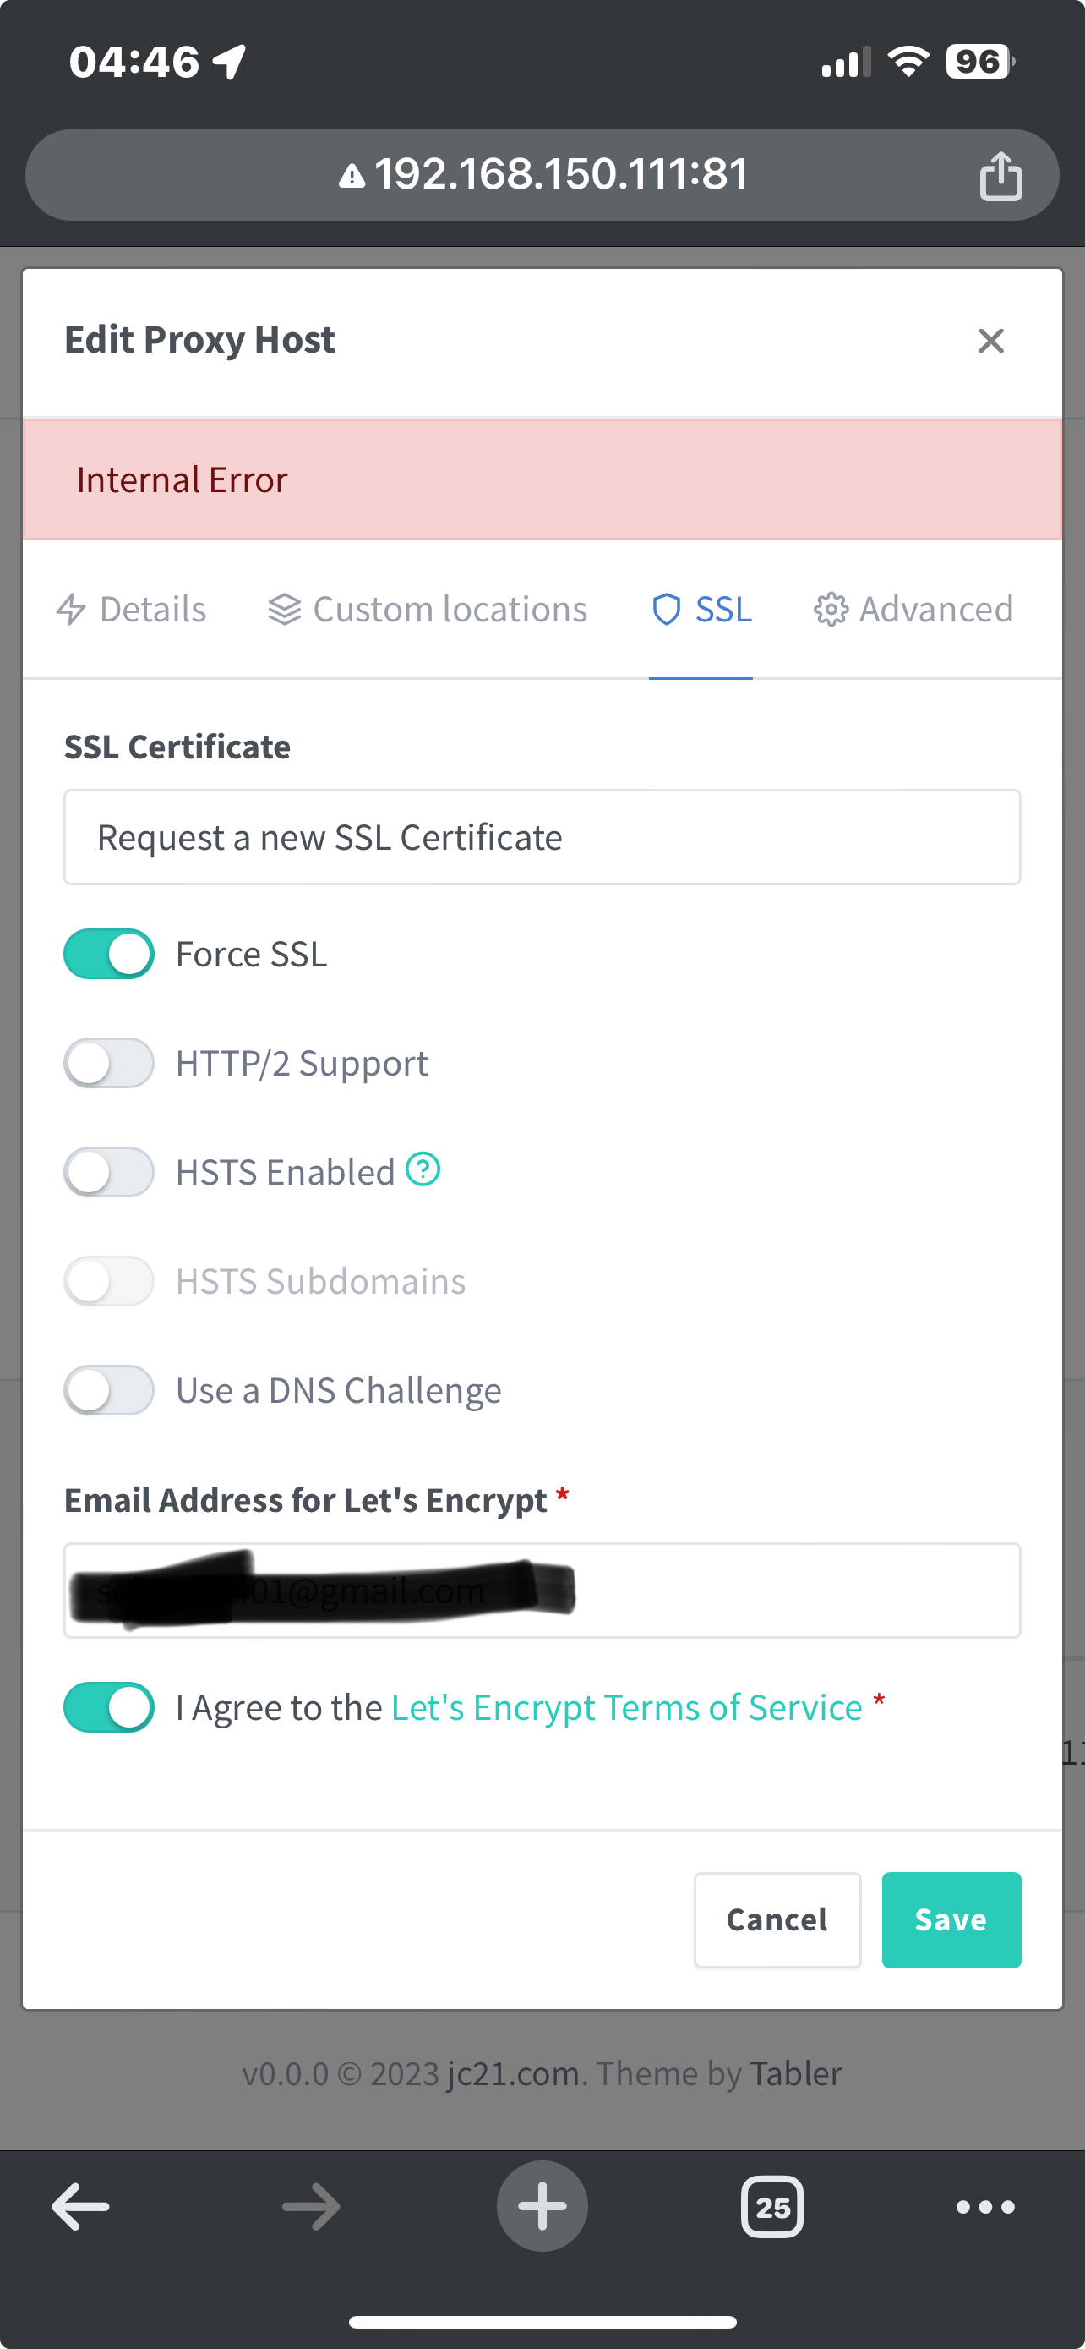Switch to the Advanced tab
Viewport: 1085px width, 2349px height.
(913, 609)
